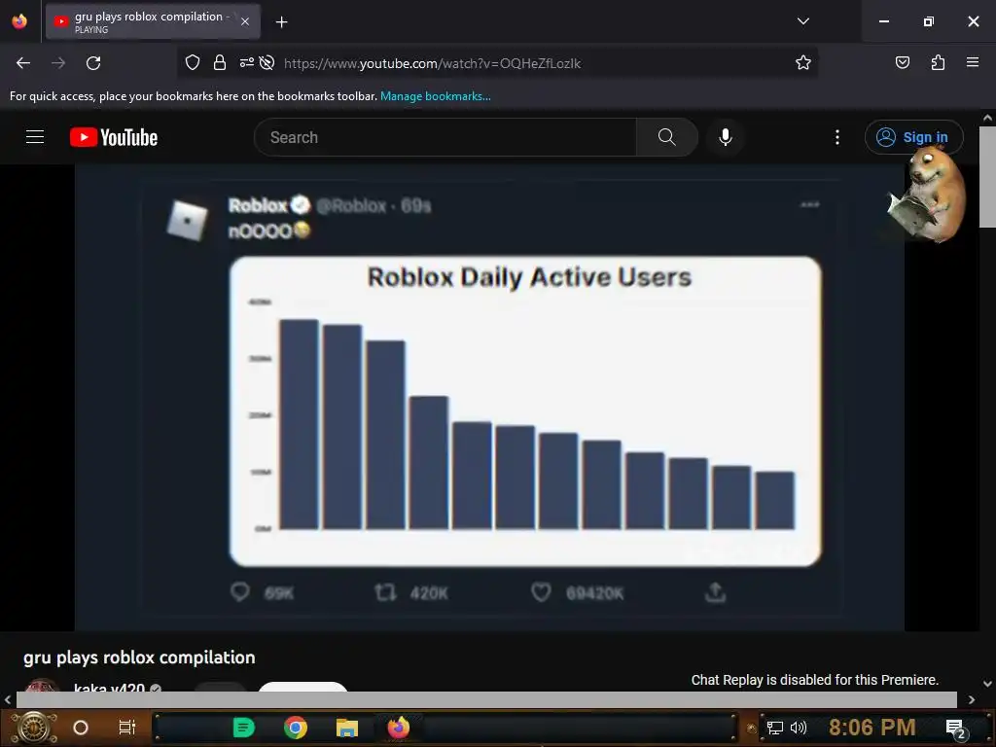This screenshot has width=996, height=747.
Task: Open the green notes app on taskbar
Action: (243, 728)
